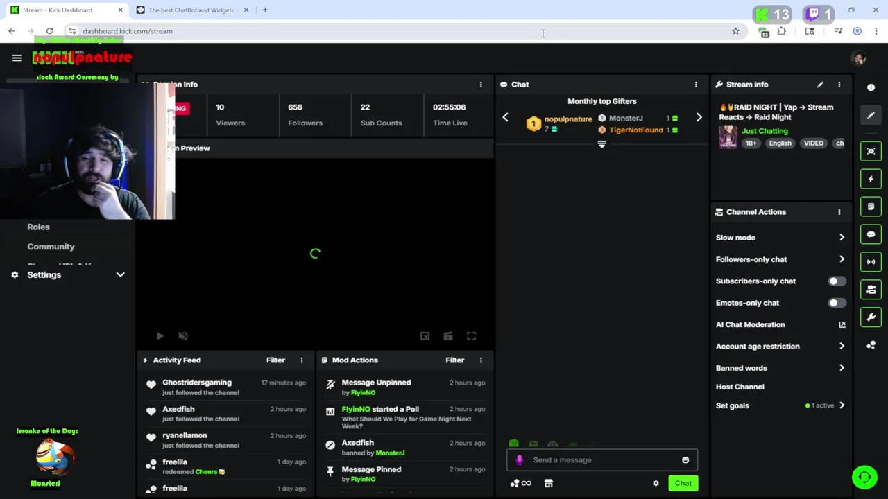Screen dimensions: 888x499
Task: Click the 'Axedfish' banned by MonsterJ entry
Action: (x=406, y=448)
